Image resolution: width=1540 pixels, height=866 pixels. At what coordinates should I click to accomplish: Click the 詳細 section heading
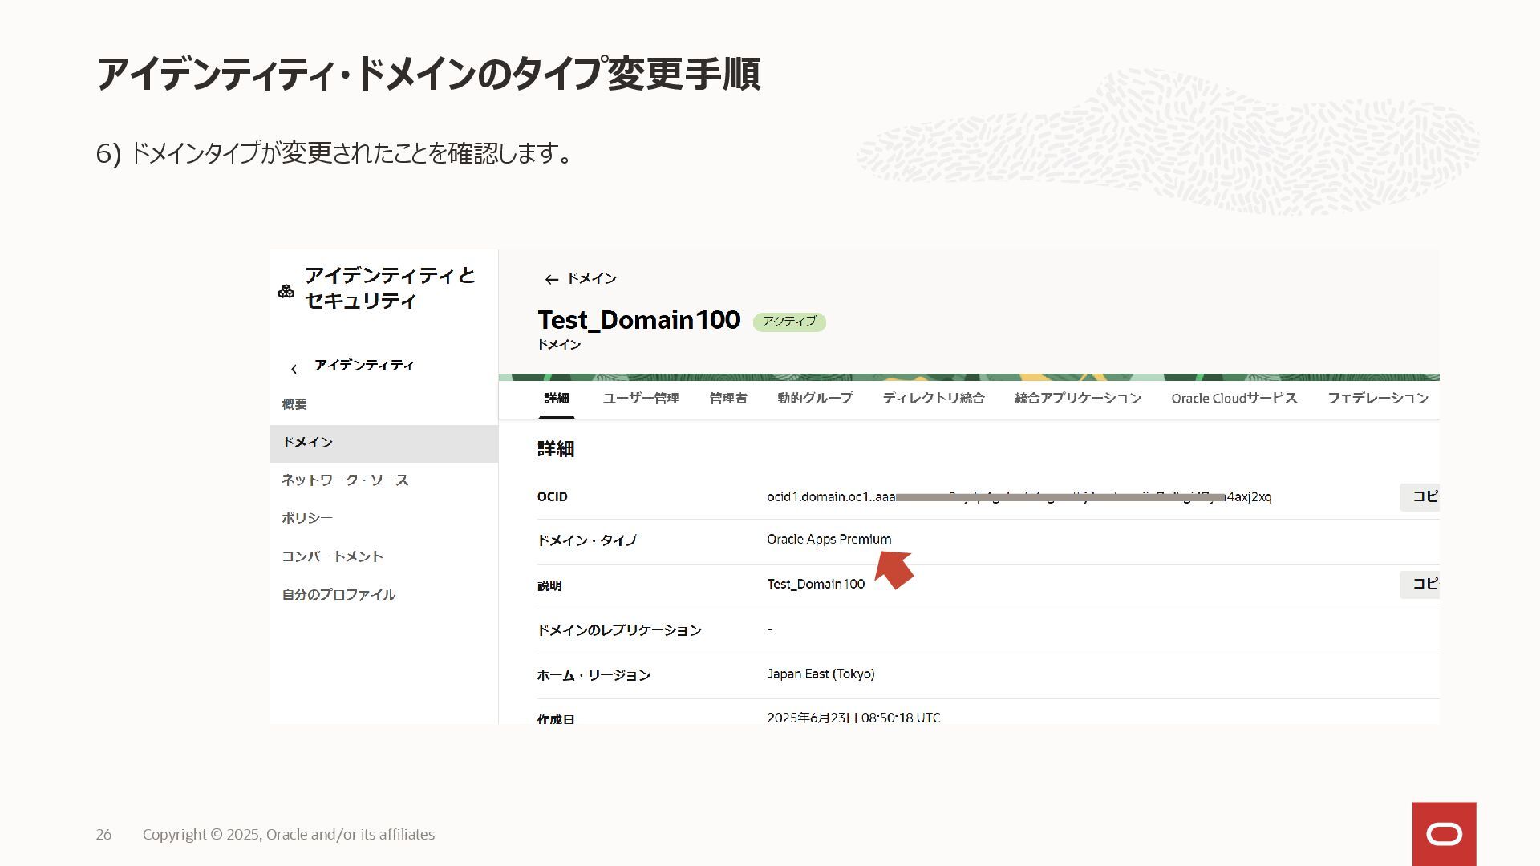coord(556,449)
